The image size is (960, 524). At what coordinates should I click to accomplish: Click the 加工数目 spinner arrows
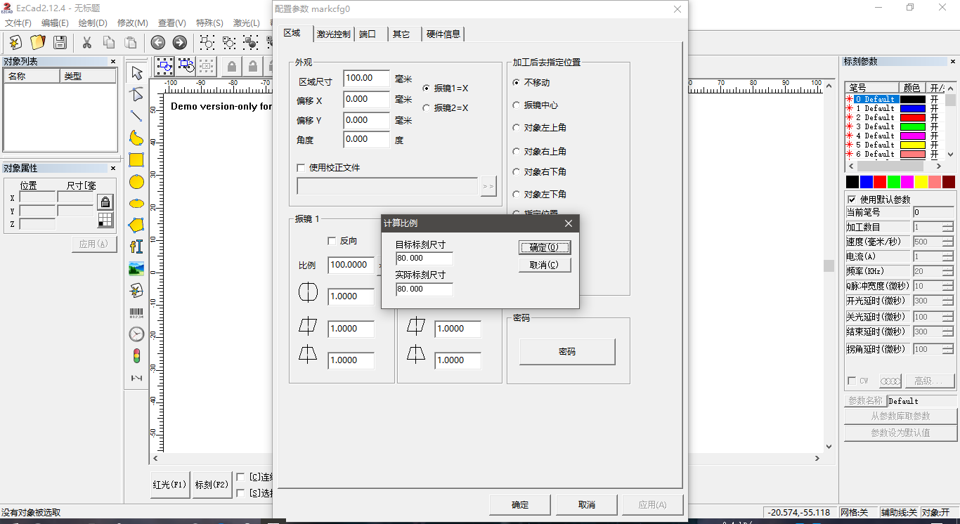tap(948, 227)
